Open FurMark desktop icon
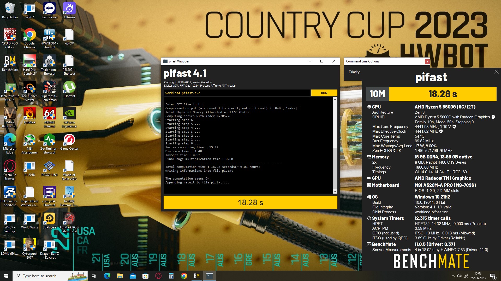The height and width of the screenshot is (281, 501). [x=30, y=116]
